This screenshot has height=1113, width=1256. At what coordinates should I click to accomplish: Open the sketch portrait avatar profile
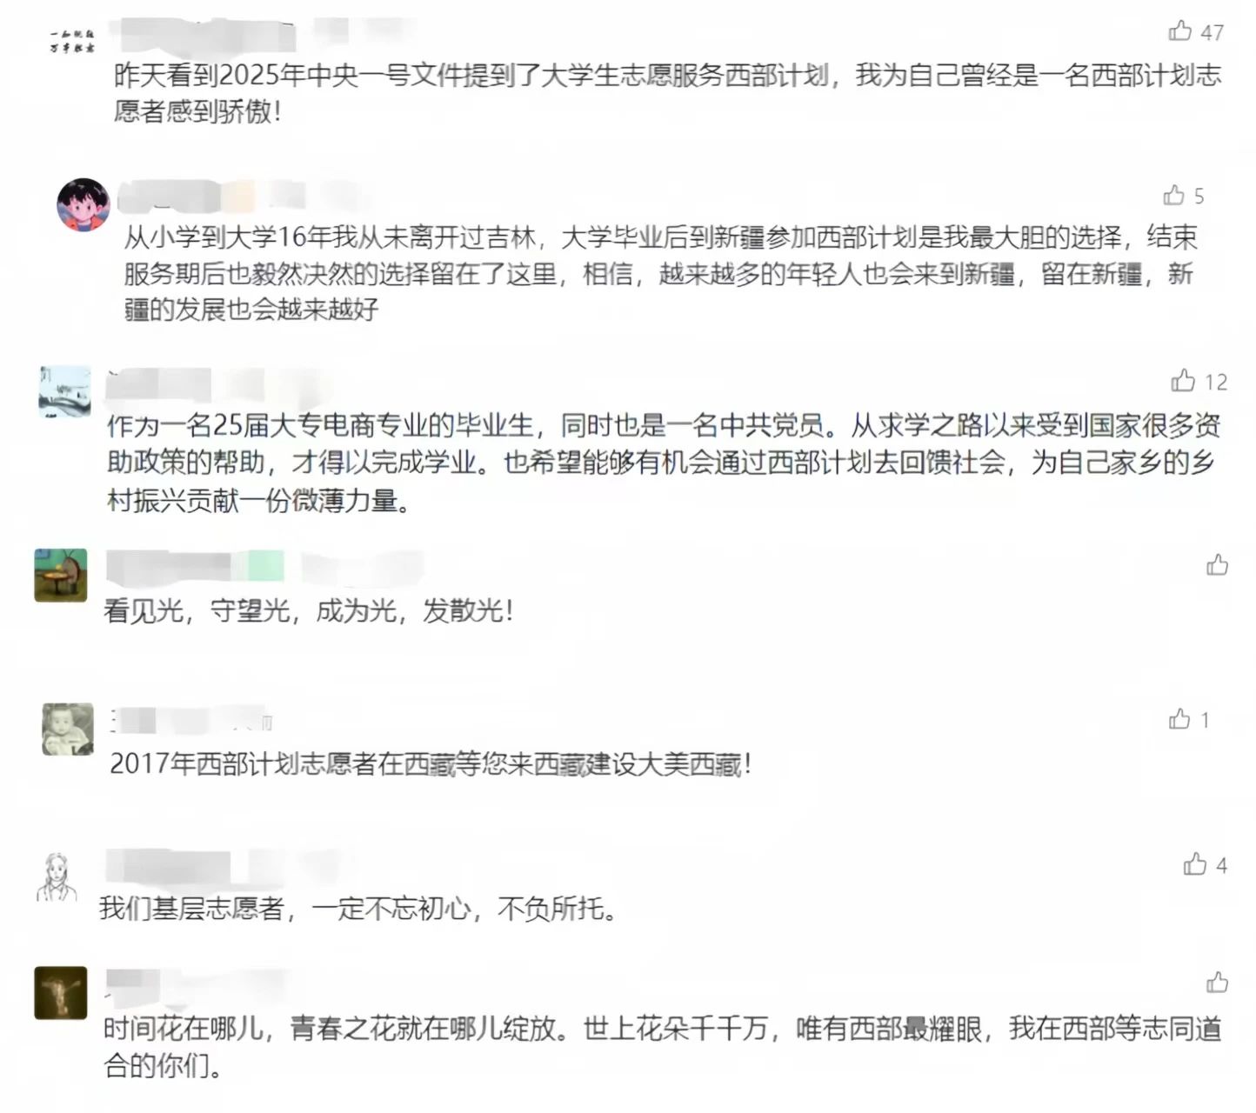tap(57, 876)
